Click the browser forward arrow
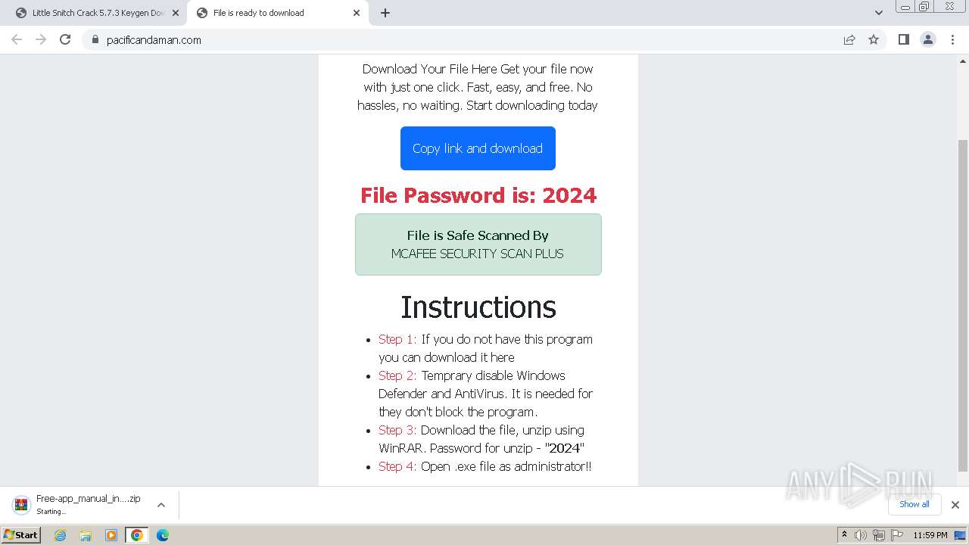Viewport: 969px width, 545px height. point(41,39)
